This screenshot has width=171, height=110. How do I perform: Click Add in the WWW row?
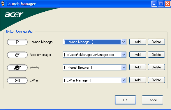(137, 67)
